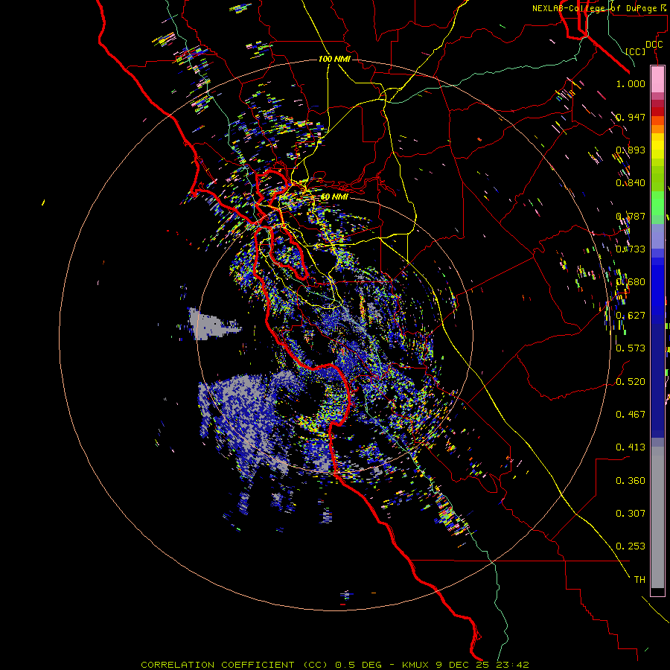Click the 0.733 legend value
The image size is (670, 670).
631,249
